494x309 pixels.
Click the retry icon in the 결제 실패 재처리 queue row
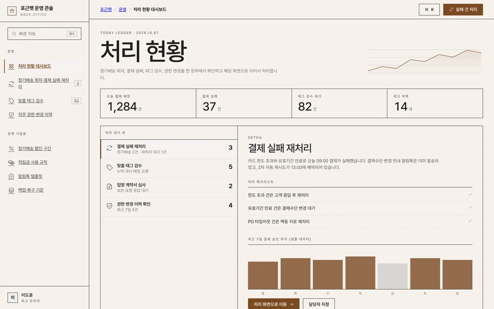(110, 149)
